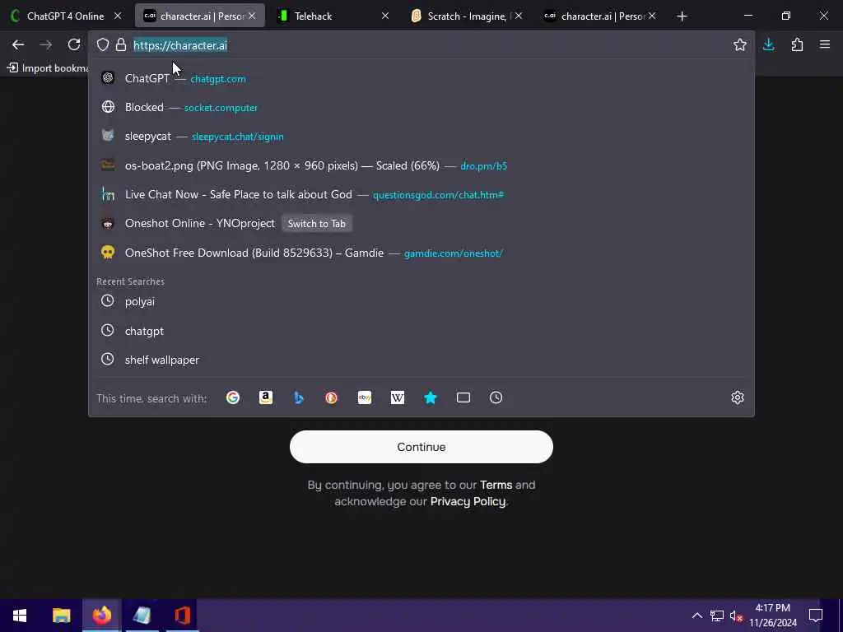Open tracking protection shield icon
The width and height of the screenshot is (843, 632).
(x=103, y=45)
